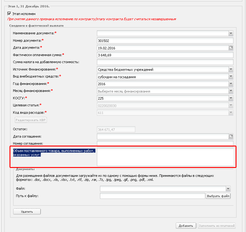The image size is (246, 232).
Task: Click the Добавить button
Action: tap(186, 226)
